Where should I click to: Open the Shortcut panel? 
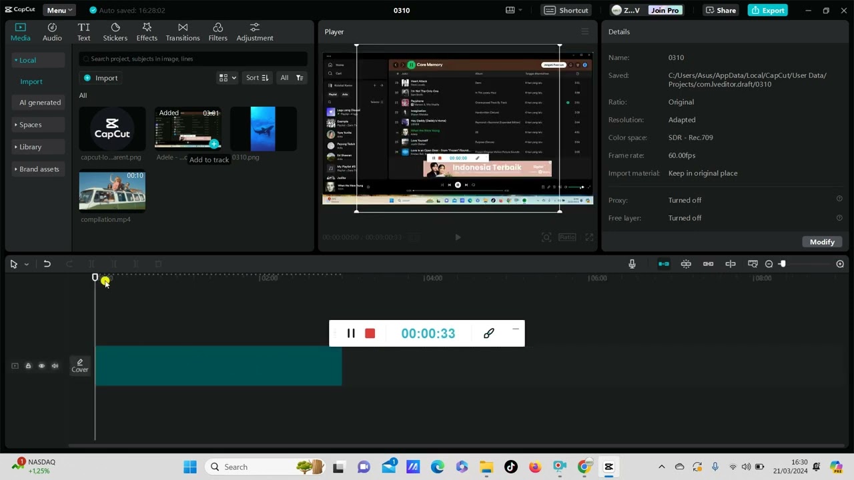(567, 10)
